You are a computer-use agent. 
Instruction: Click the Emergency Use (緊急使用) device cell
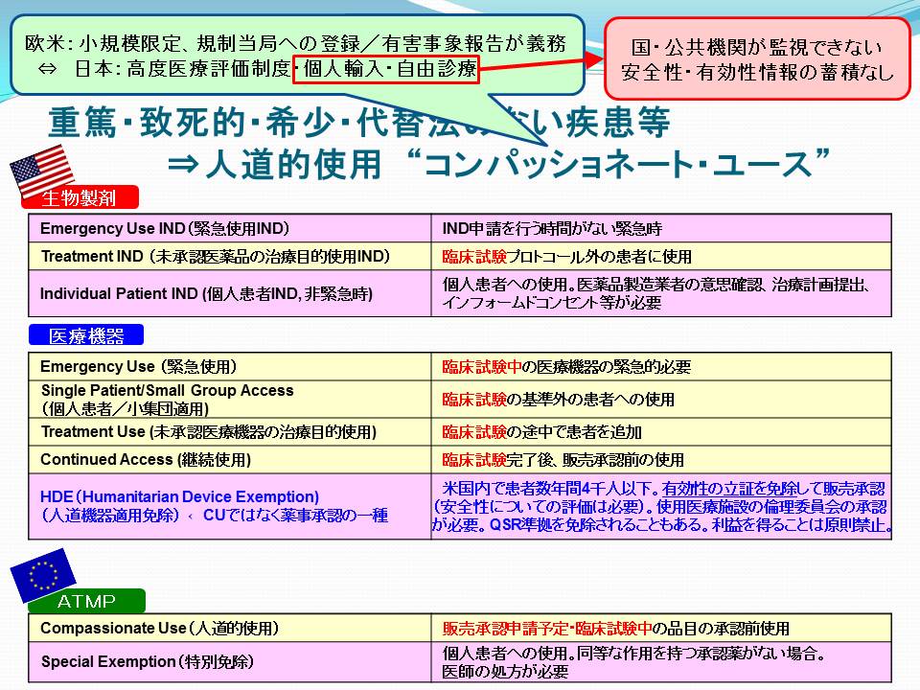[230, 367]
